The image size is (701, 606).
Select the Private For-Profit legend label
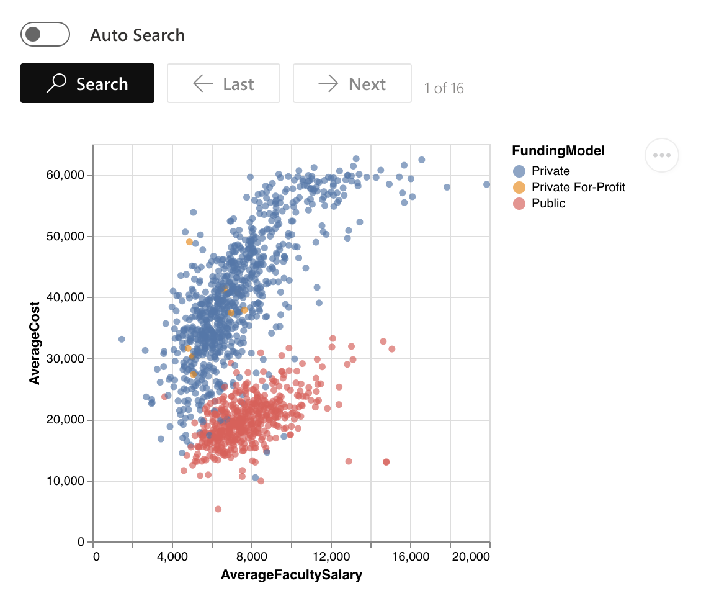tap(578, 188)
